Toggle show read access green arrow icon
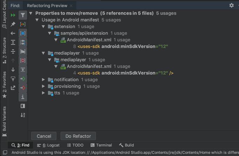 point(23,79)
